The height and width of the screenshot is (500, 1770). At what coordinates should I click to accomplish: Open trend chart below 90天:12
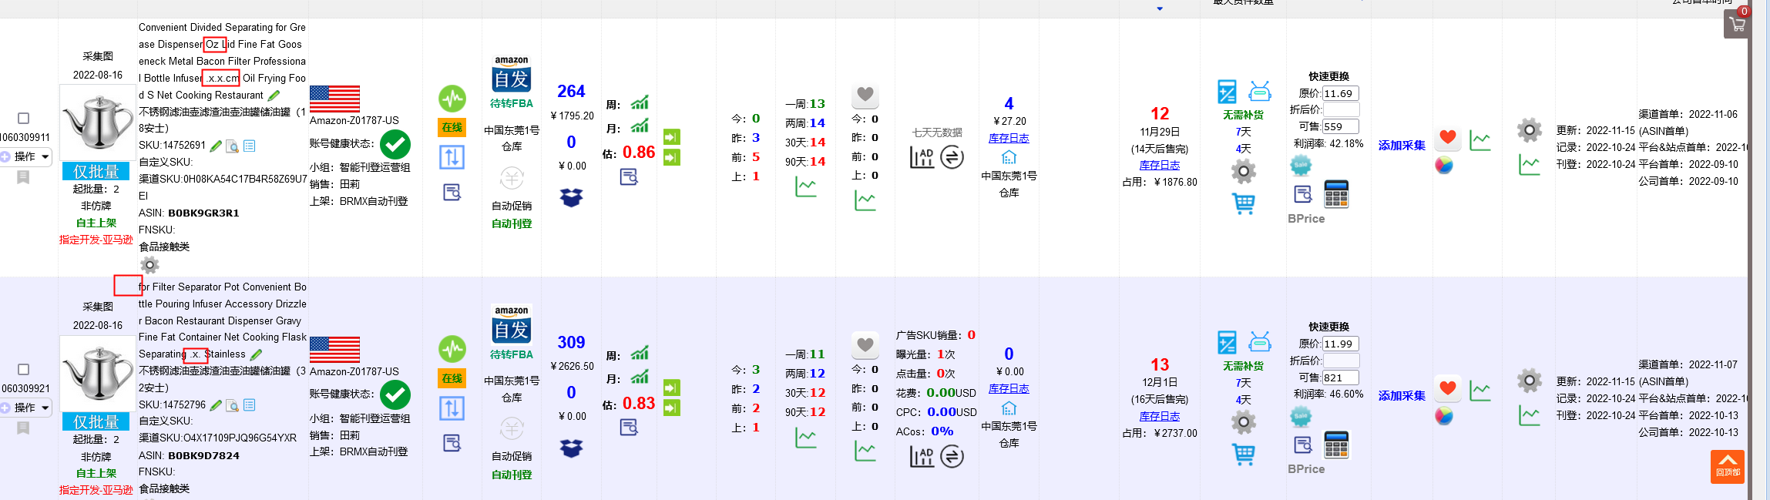coord(805,438)
